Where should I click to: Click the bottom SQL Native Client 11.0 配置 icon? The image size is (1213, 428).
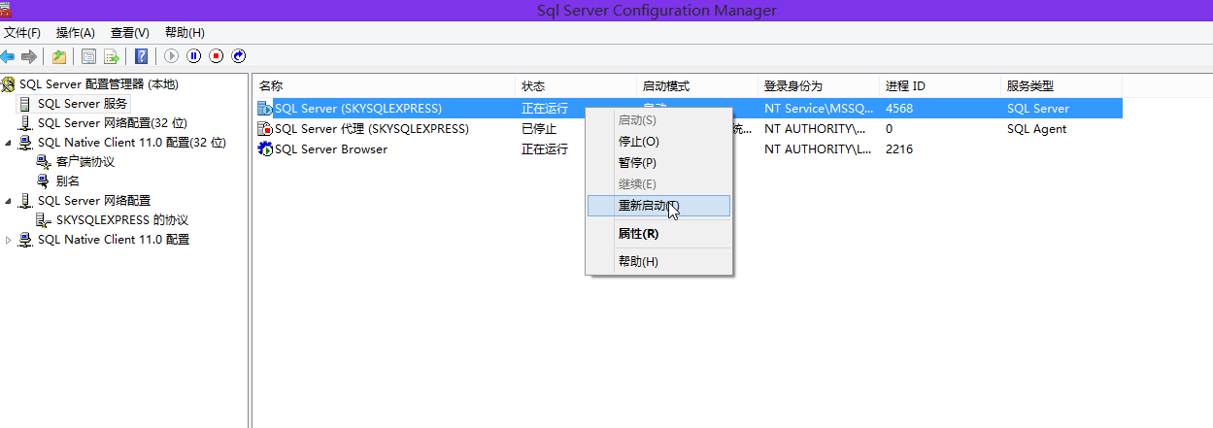[x=26, y=240]
